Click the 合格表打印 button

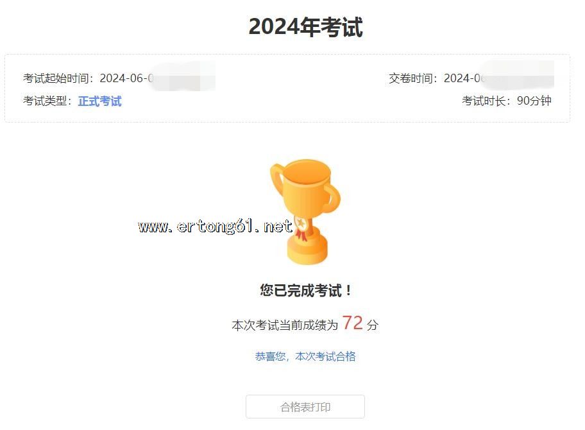[305, 406]
